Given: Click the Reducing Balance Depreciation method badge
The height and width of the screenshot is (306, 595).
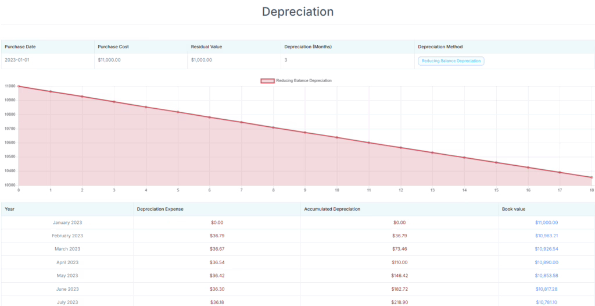Looking at the screenshot, I should [451, 61].
